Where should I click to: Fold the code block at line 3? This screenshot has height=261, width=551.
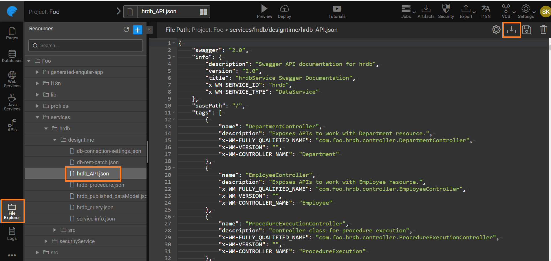coord(174,57)
